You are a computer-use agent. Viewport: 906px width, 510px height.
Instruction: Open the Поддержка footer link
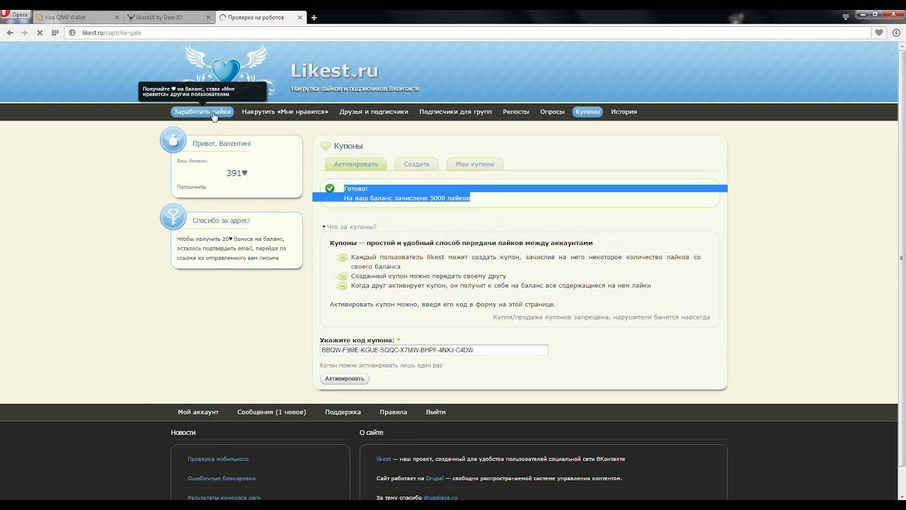click(343, 412)
